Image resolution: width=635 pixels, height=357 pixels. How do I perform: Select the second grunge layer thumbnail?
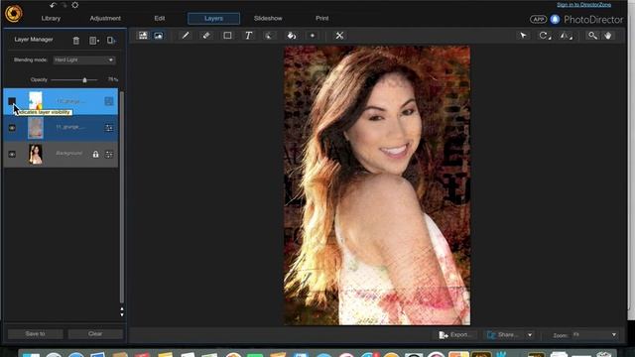pyautogui.click(x=36, y=128)
